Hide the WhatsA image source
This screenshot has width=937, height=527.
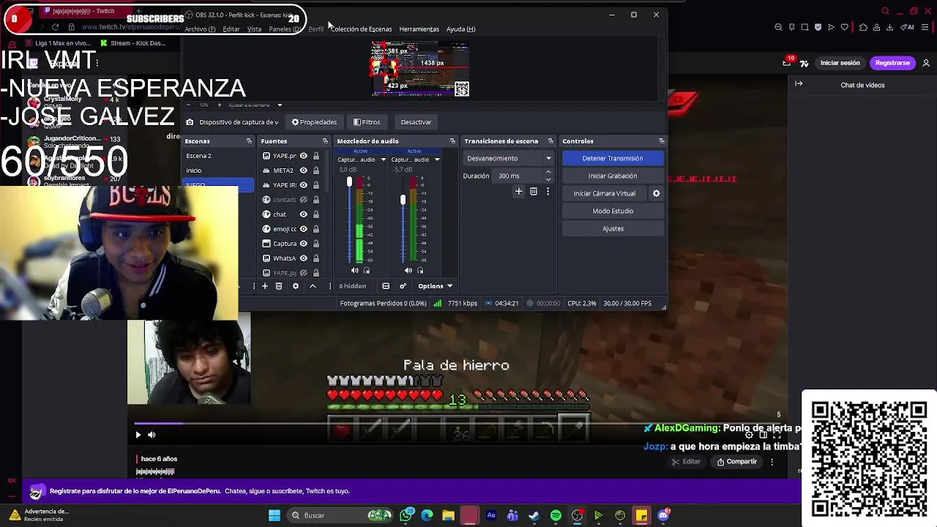pyautogui.click(x=303, y=258)
